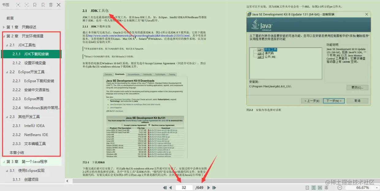
Task: Open bookmark 3.1.1 创建项目
Action: pyautogui.click(x=26, y=180)
